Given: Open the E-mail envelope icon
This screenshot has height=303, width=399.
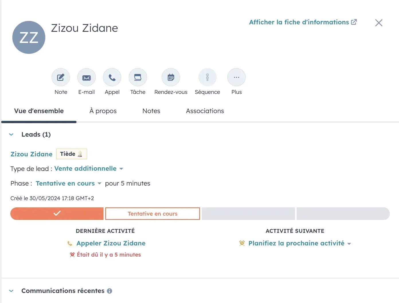Looking at the screenshot, I should [x=87, y=77].
